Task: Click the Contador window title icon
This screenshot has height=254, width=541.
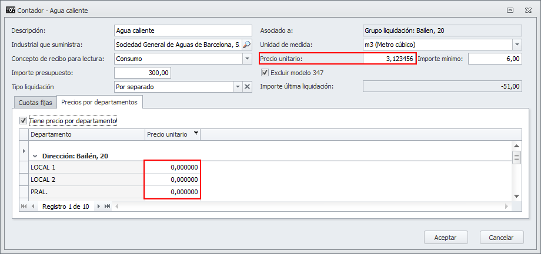Action: [10, 9]
